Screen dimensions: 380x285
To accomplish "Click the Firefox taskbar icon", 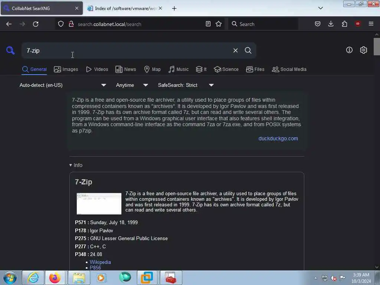I will (55, 278).
